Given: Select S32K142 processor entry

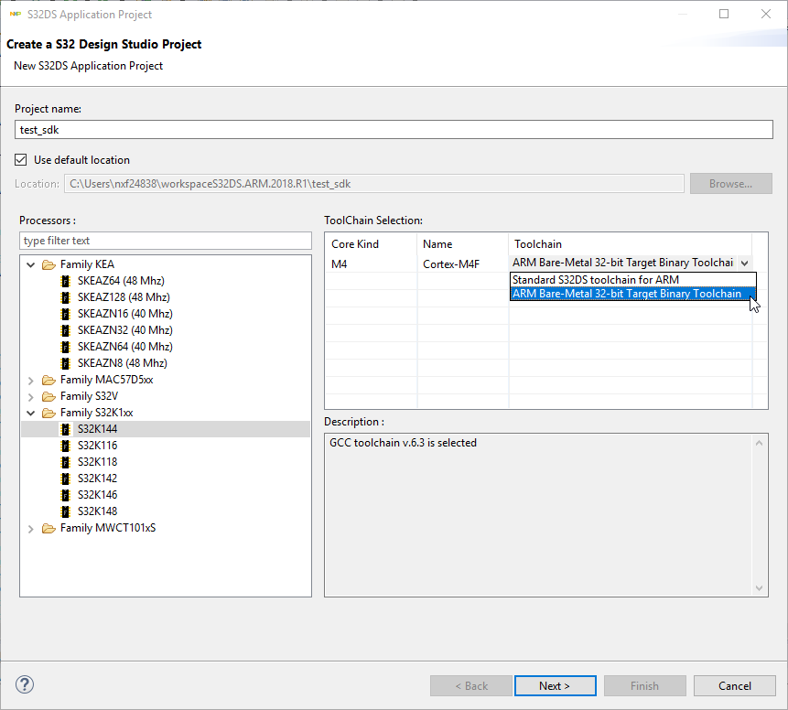Looking at the screenshot, I should coord(98,479).
